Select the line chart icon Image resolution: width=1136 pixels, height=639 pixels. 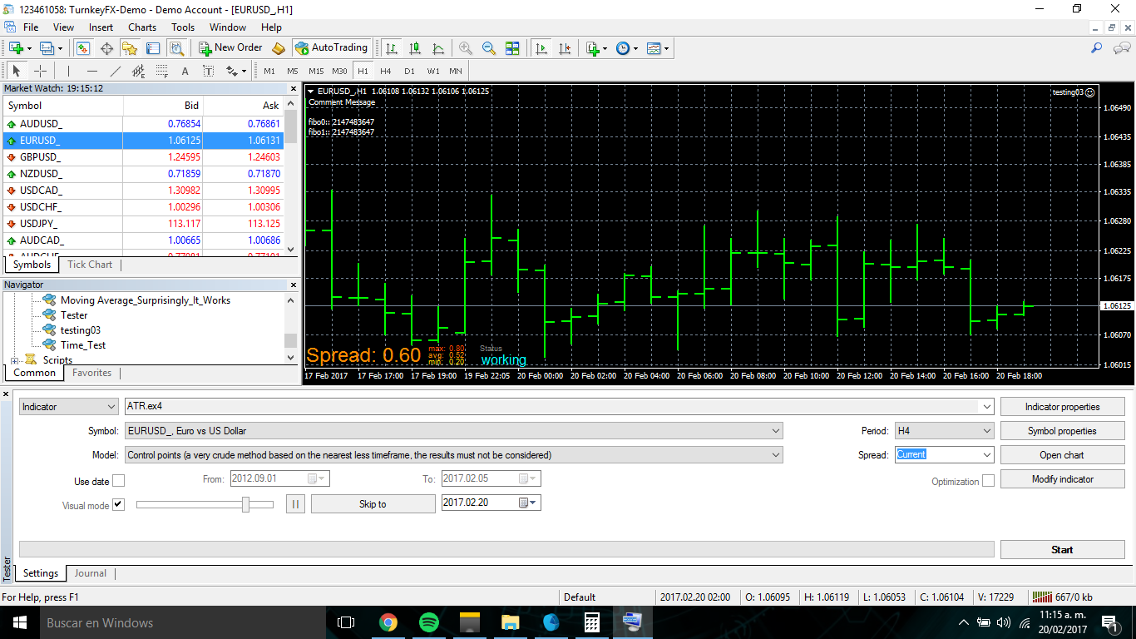pyautogui.click(x=438, y=48)
